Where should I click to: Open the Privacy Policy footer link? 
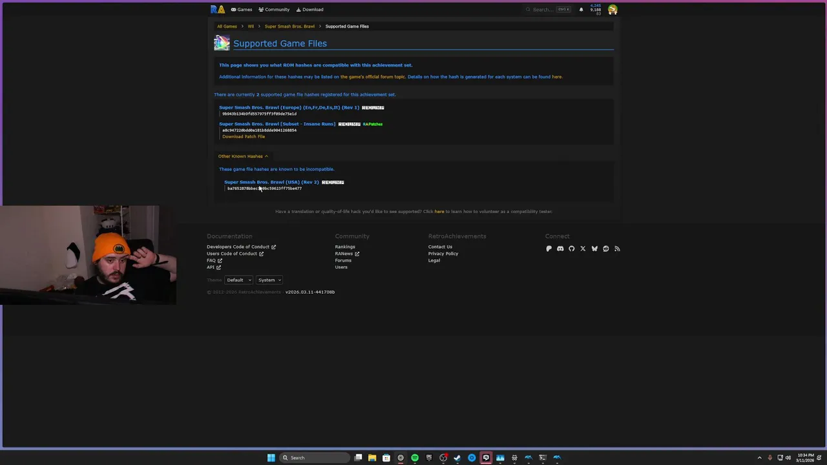(x=443, y=254)
